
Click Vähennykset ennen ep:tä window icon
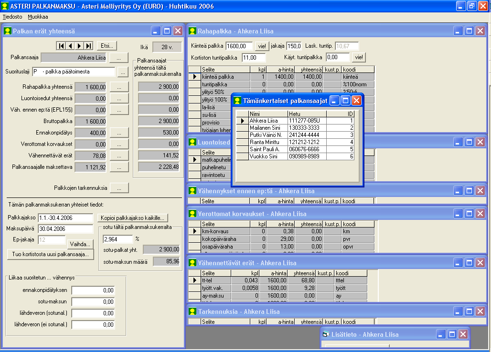tap(192, 191)
